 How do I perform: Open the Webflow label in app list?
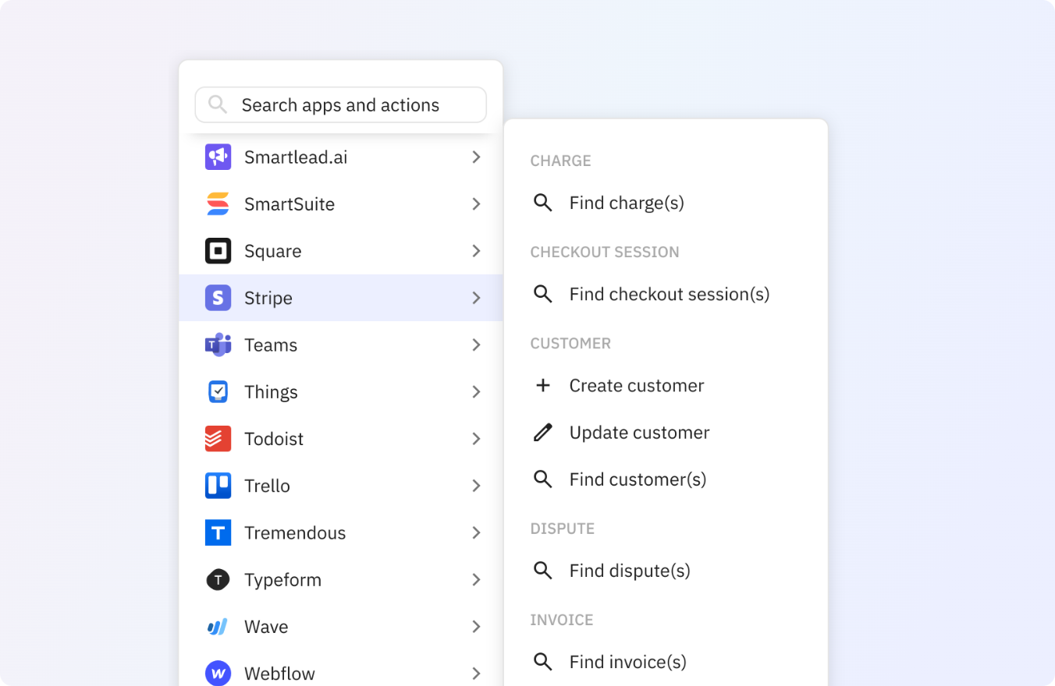point(279,673)
